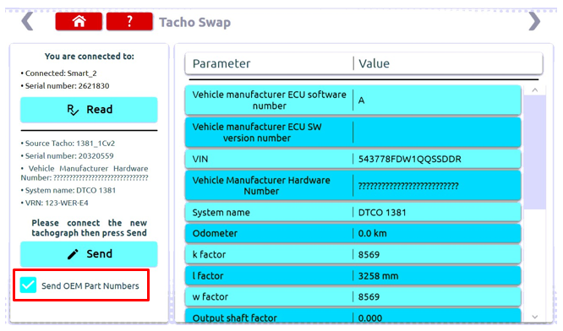Image resolution: width=563 pixels, height=331 pixels.
Task: Click the scroll-down arrow of the parameter list
Action: [534, 317]
